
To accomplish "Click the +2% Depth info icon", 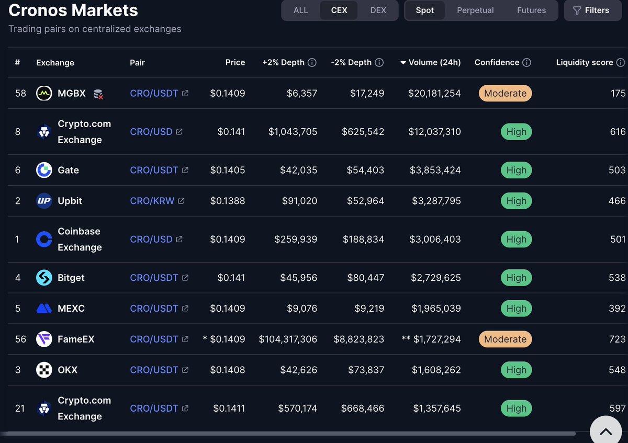I will tap(312, 62).
